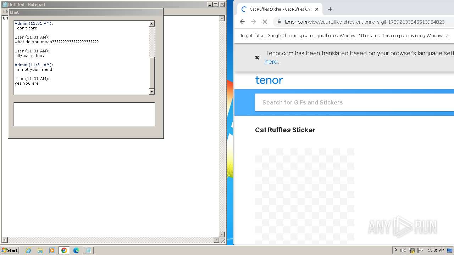Select chat message 'silly cat is fnny'
Viewport: 454px width, 255px height.
pyautogui.click(x=30, y=56)
